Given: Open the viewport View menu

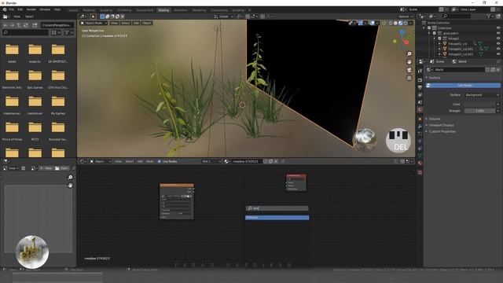Looking at the screenshot, I should (114, 23).
